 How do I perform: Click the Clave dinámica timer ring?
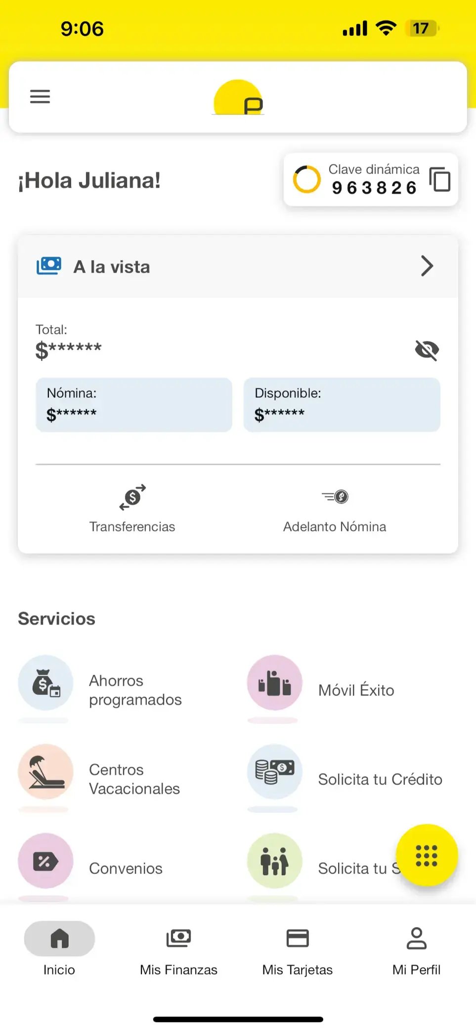pos(307,179)
